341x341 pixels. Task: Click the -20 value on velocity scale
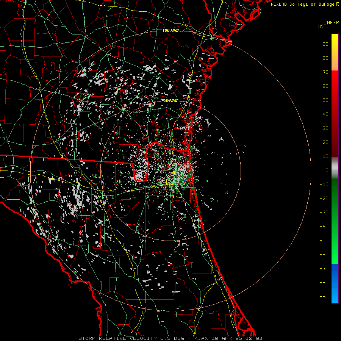[324, 199]
